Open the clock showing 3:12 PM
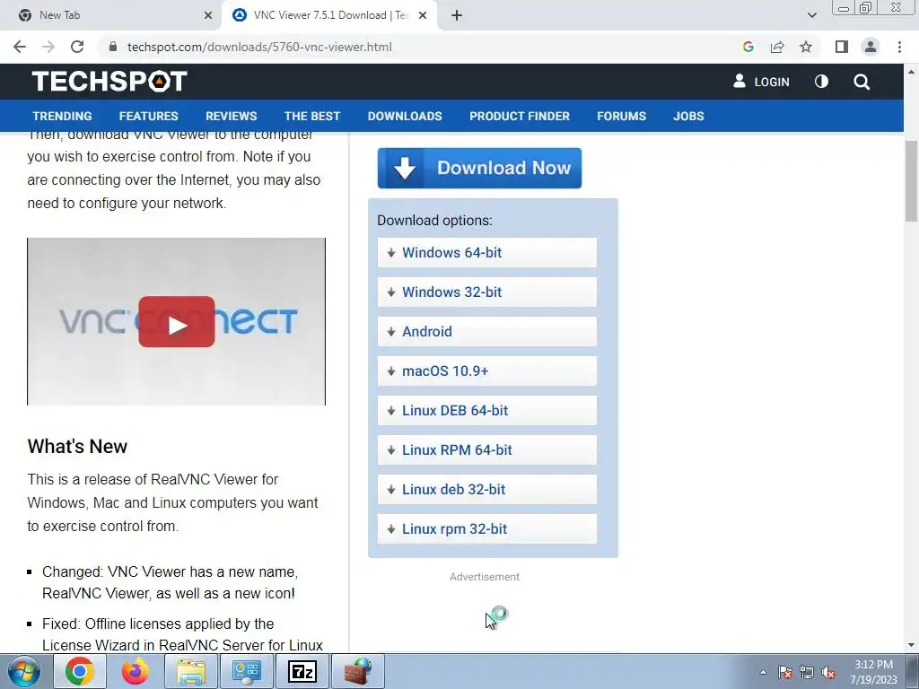The height and width of the screenshot is (689, 919). tap(873, 672)
